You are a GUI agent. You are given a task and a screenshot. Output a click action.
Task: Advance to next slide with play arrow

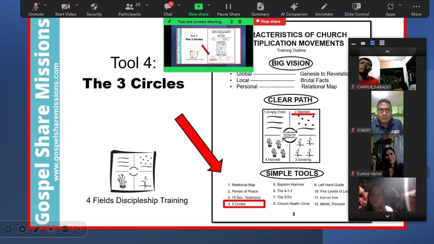tap(22, 229)
